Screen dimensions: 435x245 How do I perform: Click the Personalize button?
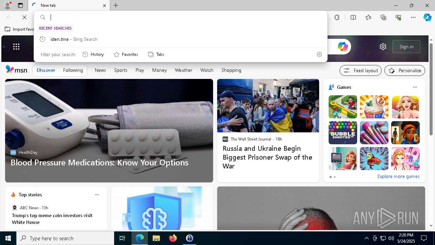[x=405, y=70]
